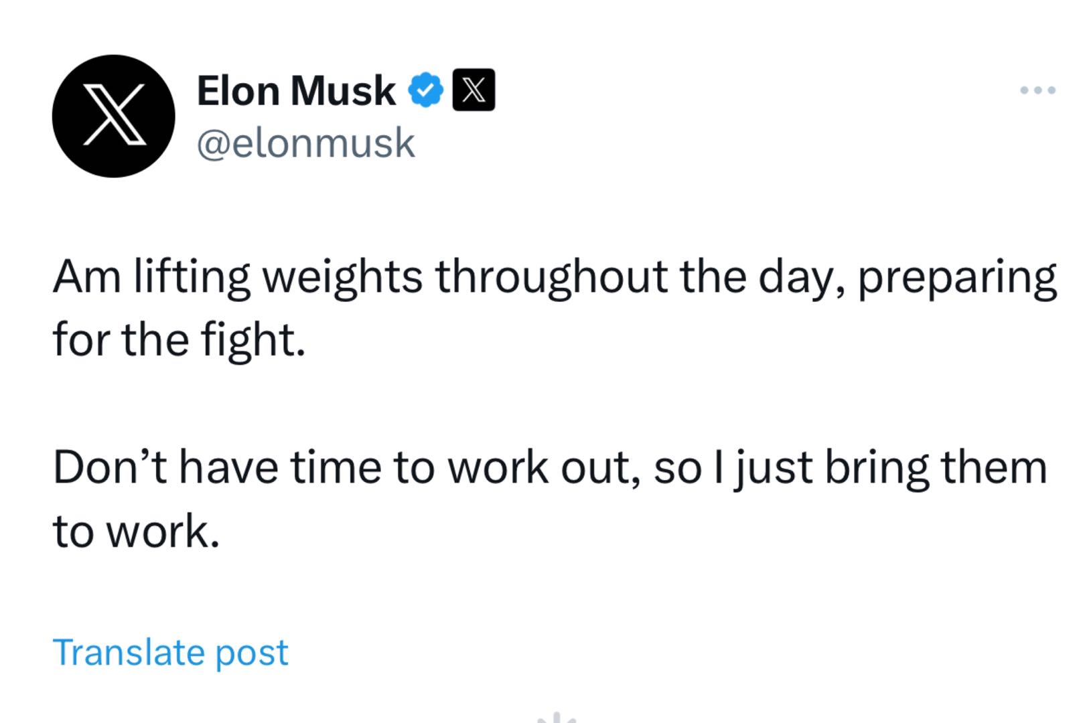Click the 'for the fight.' text line

[179, 339]
